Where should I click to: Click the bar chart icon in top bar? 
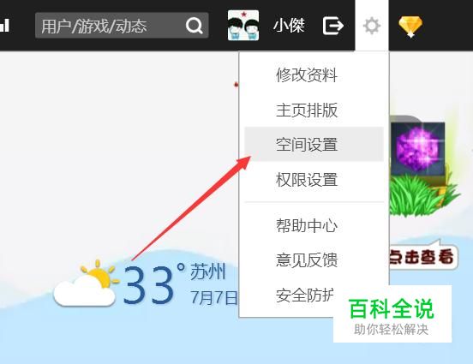point(4,26)
